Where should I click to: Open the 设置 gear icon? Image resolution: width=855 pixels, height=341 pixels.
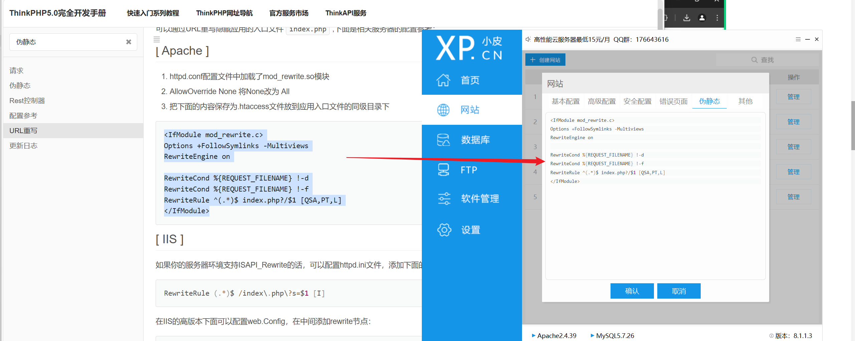pos(444,230)
